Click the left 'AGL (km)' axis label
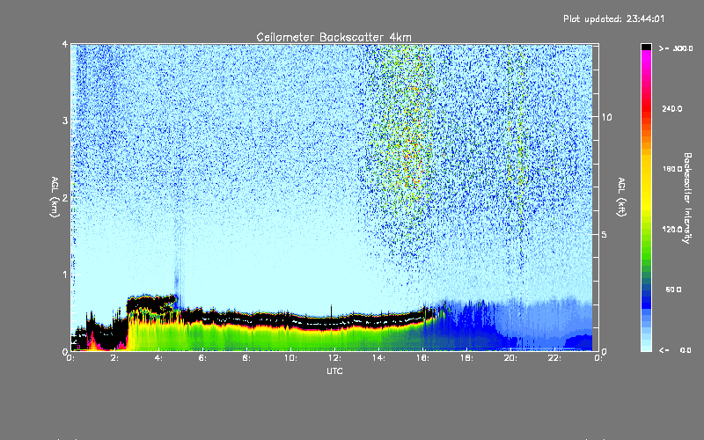 pos(55,197)
